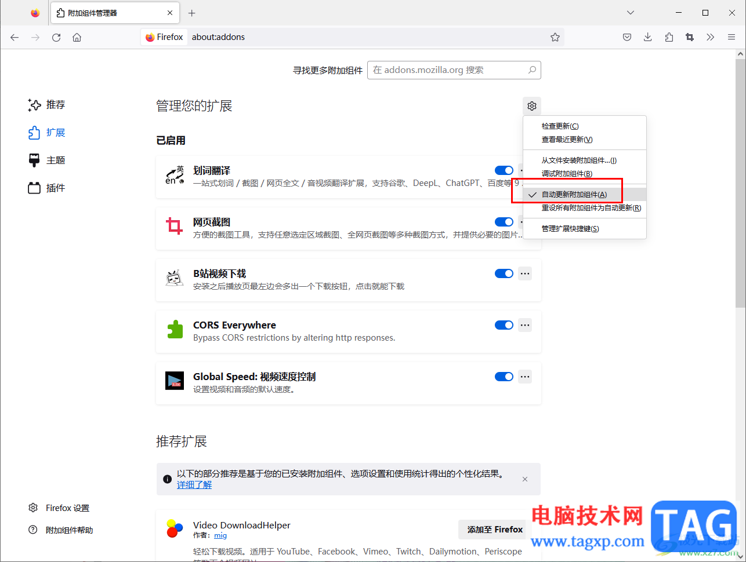Show more tools overflow chevrons
Screen dimensions: 746x562
pos(711,37)
